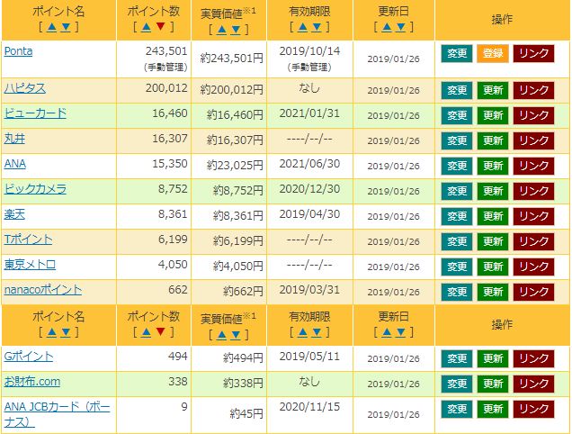Select 楽天 expiry date 2019/04/30
The width and height of the screenshot is (572, 434).
309,214
